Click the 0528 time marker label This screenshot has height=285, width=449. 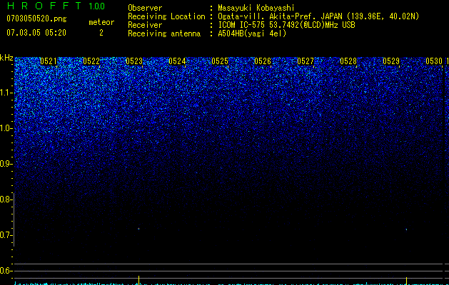tap(348, 61)
